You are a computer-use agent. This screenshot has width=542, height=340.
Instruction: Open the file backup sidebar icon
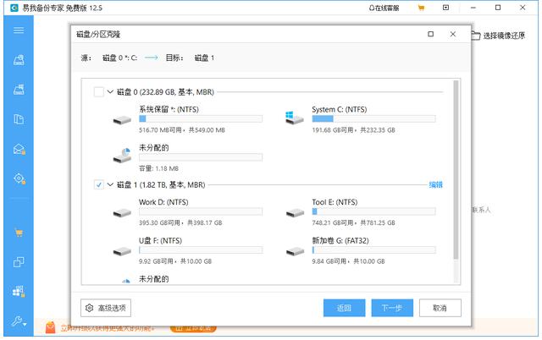click(19, 119)
